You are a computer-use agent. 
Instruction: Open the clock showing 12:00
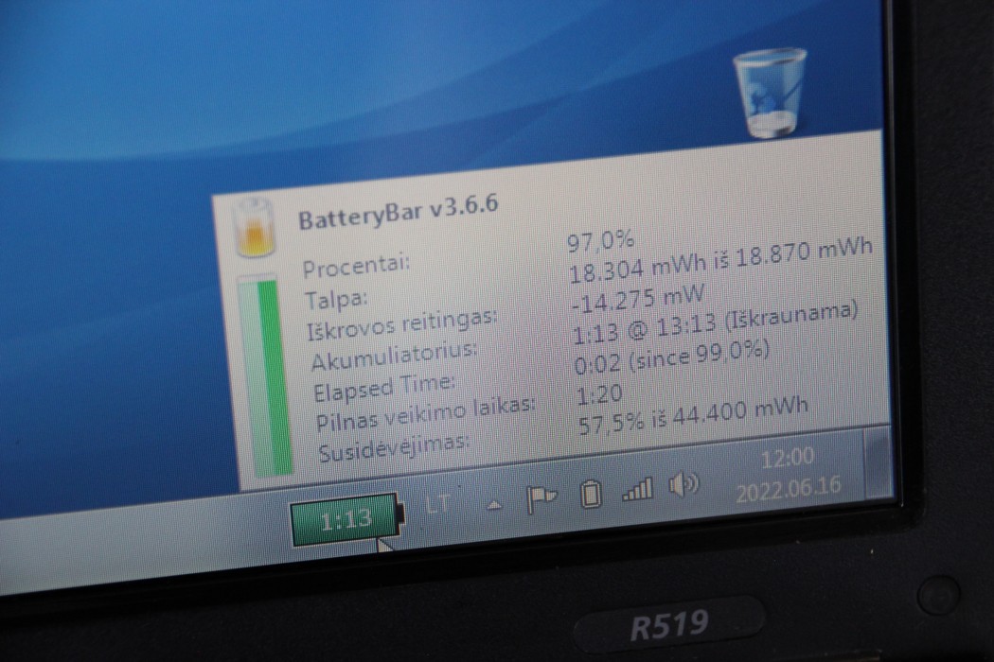tap(787, 458)
